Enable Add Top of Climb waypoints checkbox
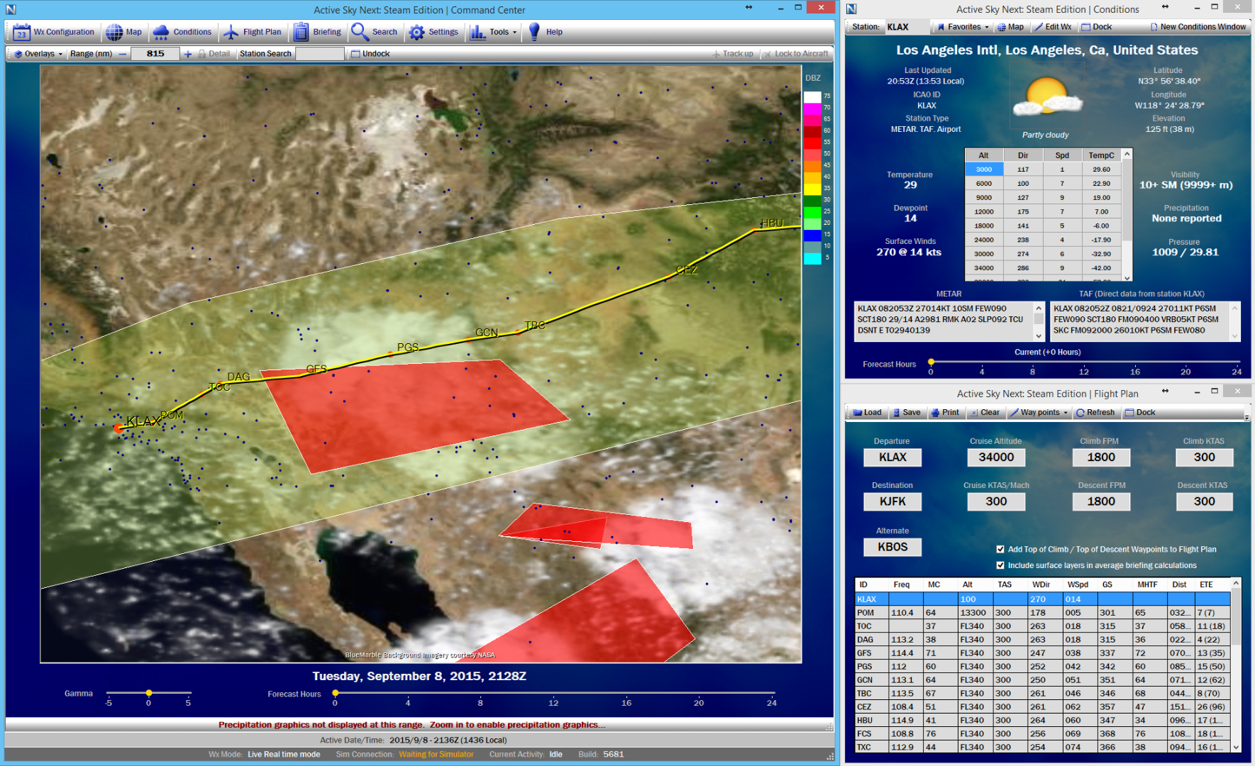The height and width of the screenshot is (766, 1255). (1000, 549)
